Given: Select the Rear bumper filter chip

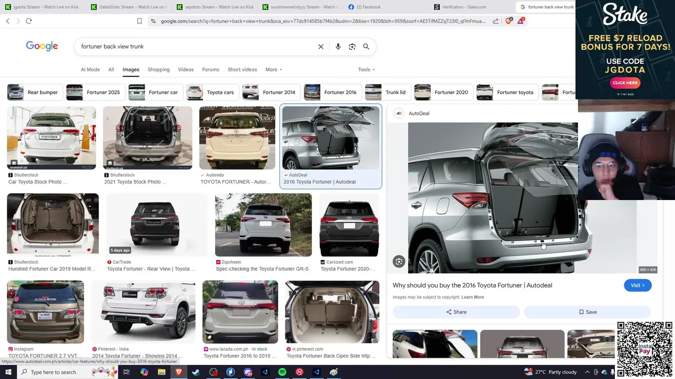Looking at the screenshot, I should click(35, 92).
